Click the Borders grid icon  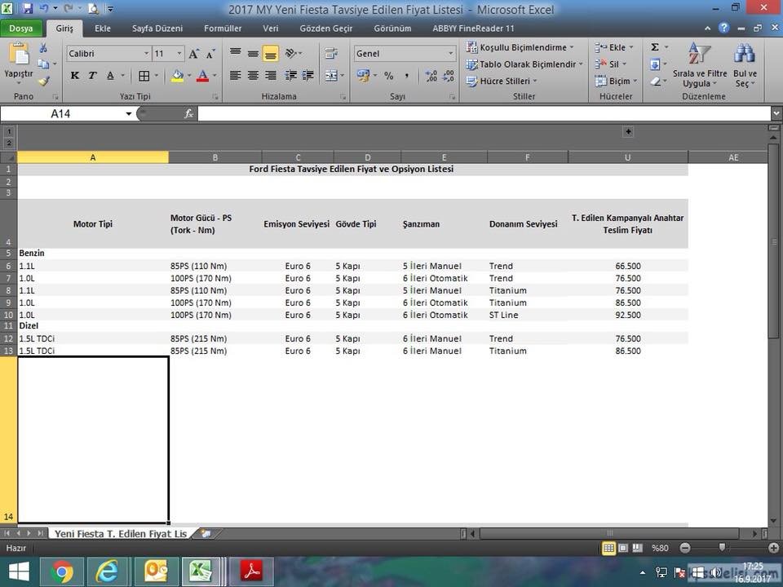click(x=144, y=76)
